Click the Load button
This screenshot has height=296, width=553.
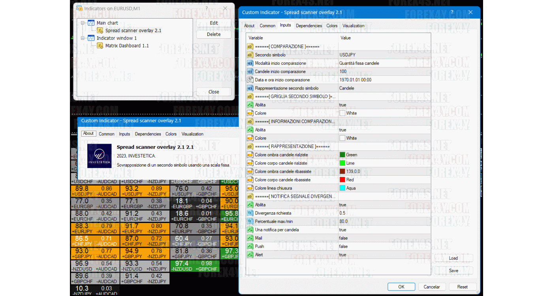point(453,258)
